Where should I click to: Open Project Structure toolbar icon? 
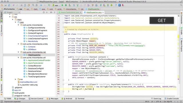click(96, 5)
